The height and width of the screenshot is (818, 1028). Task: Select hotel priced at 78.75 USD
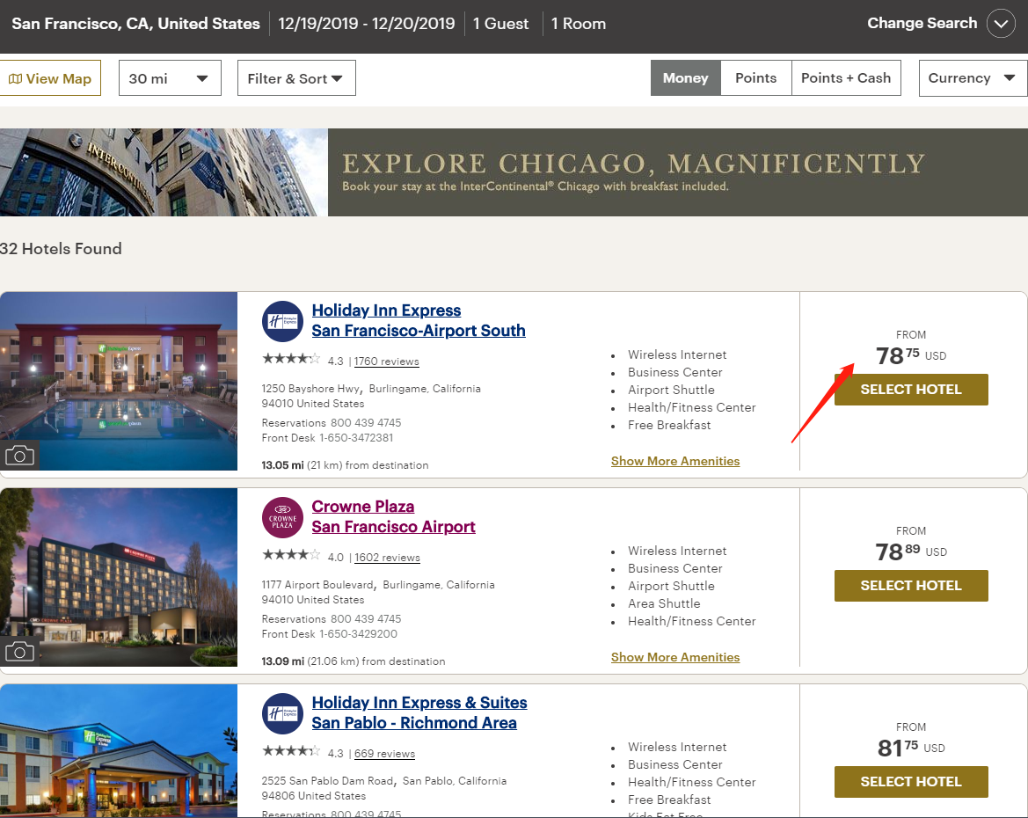click(x=911, y=390)
